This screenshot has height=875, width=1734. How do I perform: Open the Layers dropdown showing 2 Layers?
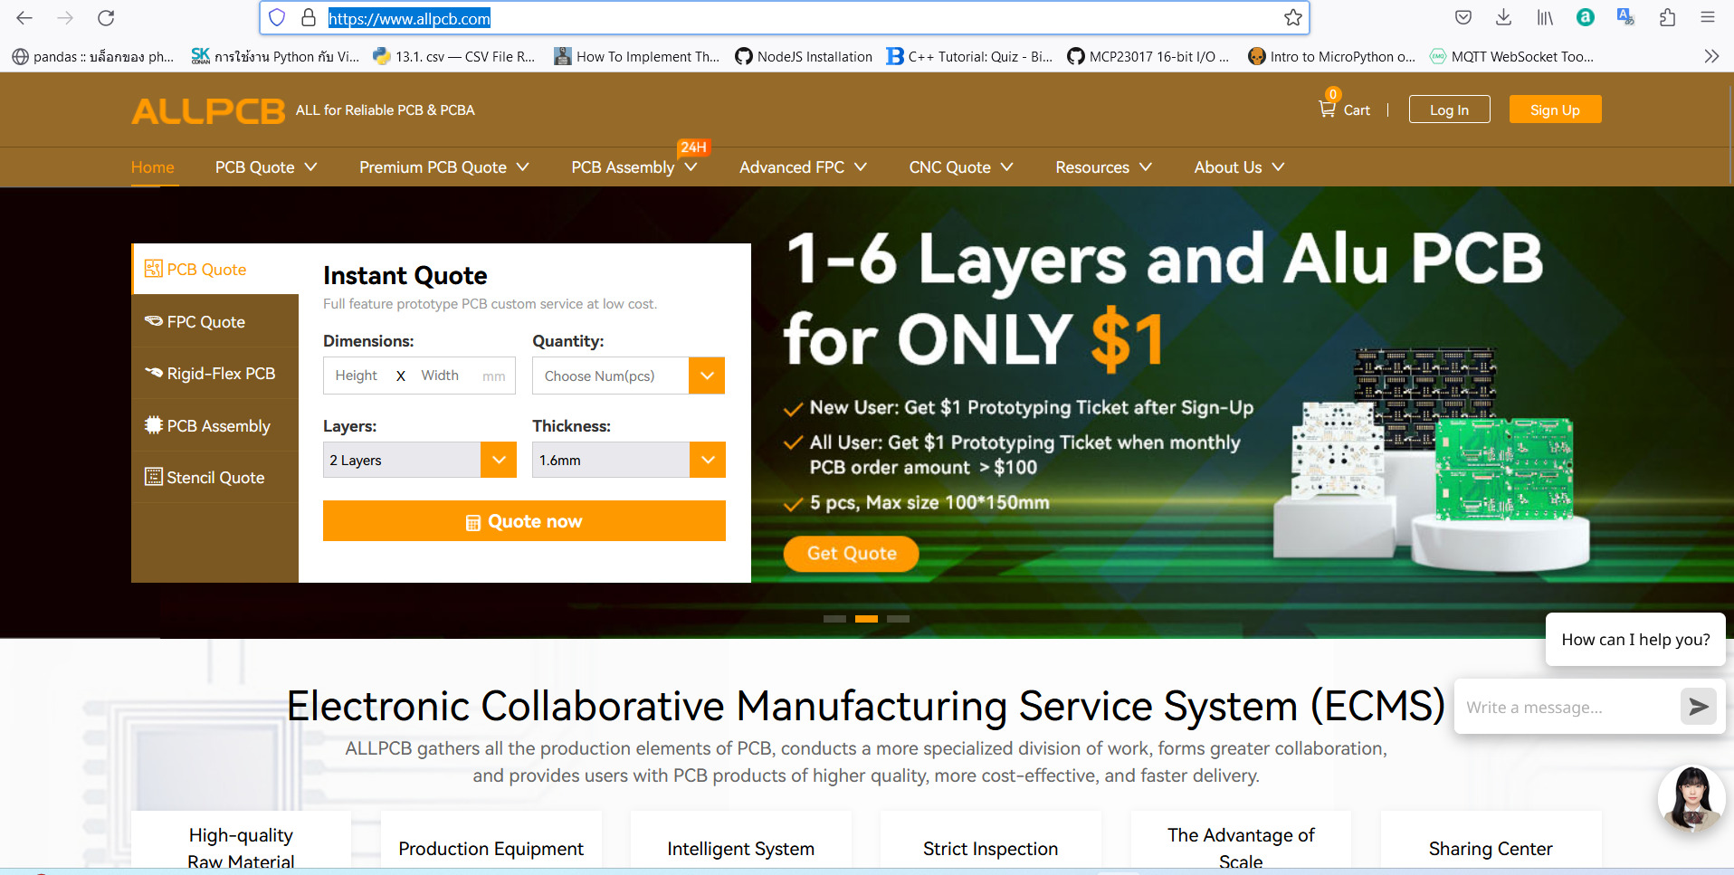[419, 460]
